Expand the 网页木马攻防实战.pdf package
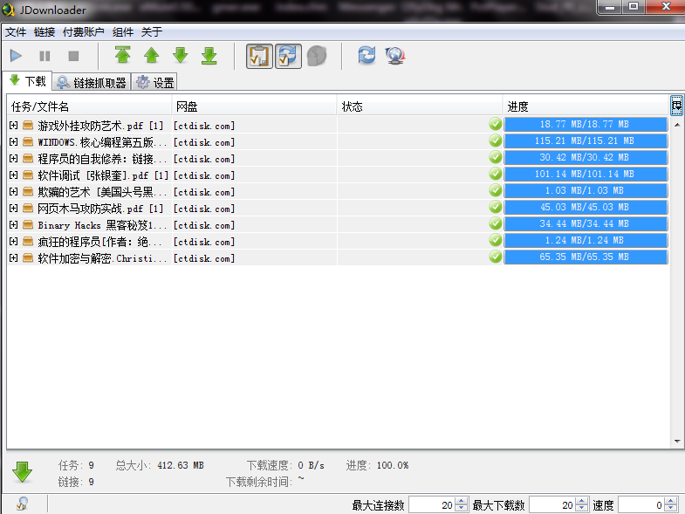 click(x=14, y=209)
